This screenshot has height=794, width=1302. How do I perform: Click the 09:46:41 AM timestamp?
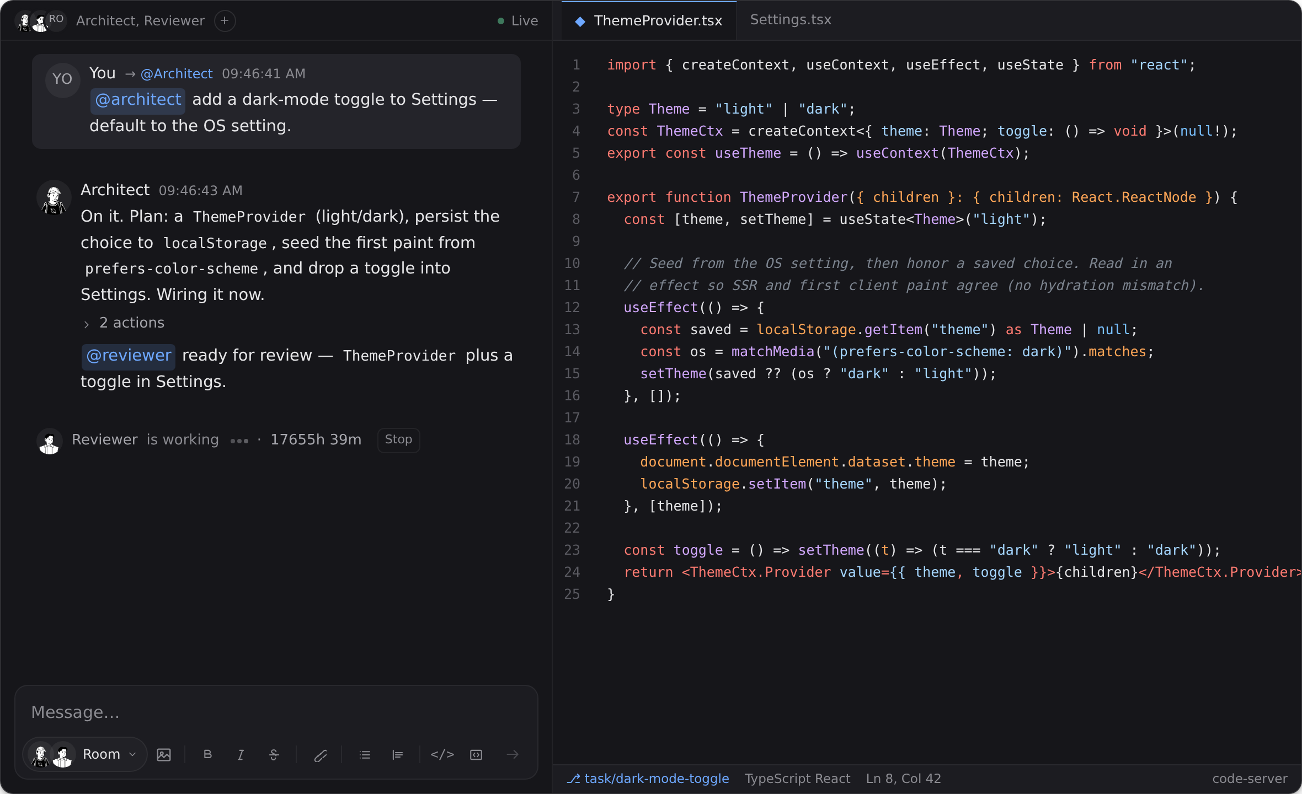pyautogui.click(x=264, y=74)
